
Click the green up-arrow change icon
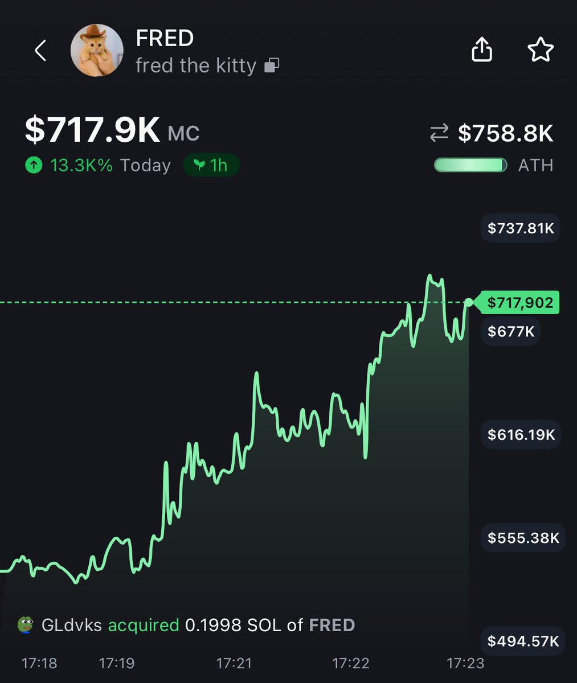[x=34, y=166]
